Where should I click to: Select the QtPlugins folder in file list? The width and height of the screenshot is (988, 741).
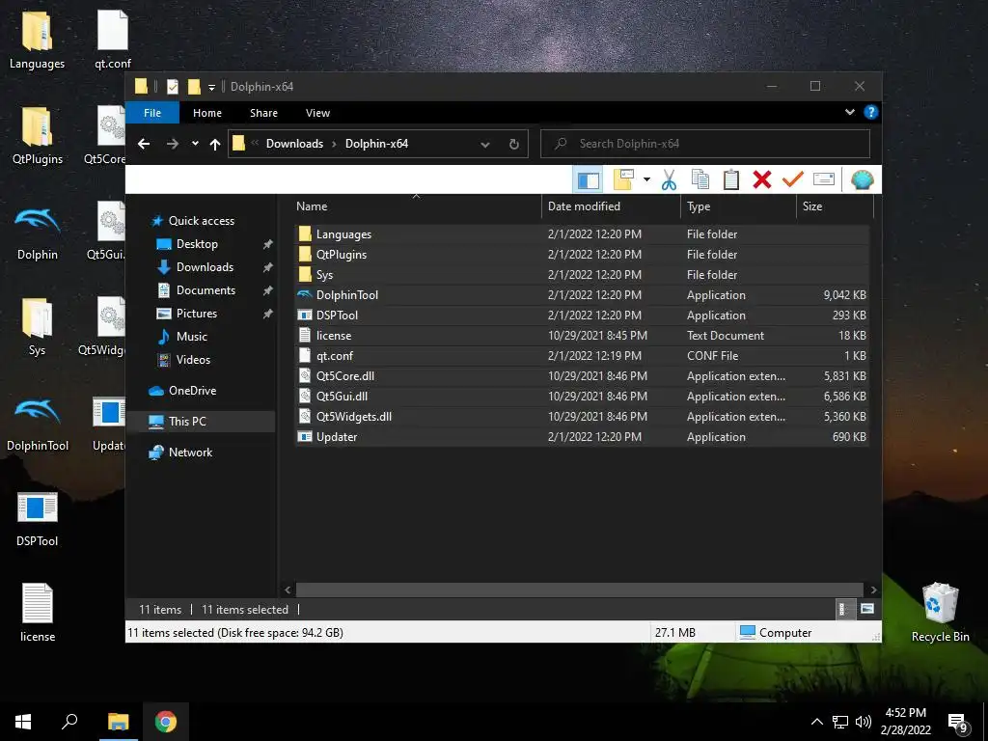click(582, 255)
